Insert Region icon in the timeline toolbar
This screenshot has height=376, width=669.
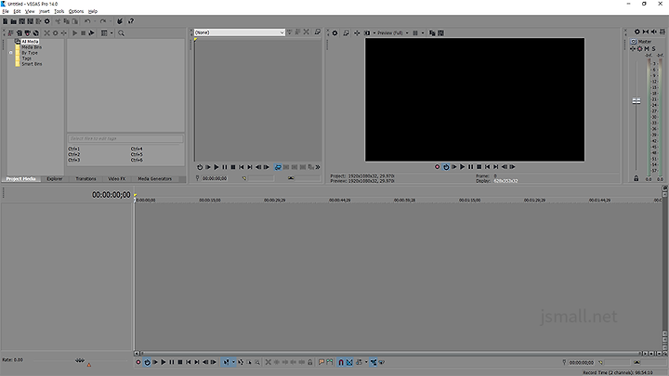click(x=329, y=362)
